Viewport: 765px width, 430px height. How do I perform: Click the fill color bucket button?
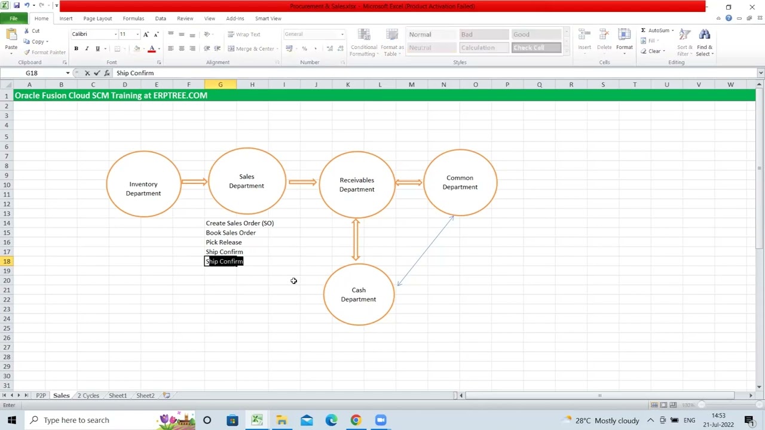coord(137,48)
